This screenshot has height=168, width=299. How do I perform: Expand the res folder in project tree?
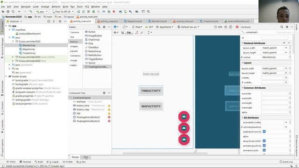click(9, 69)
